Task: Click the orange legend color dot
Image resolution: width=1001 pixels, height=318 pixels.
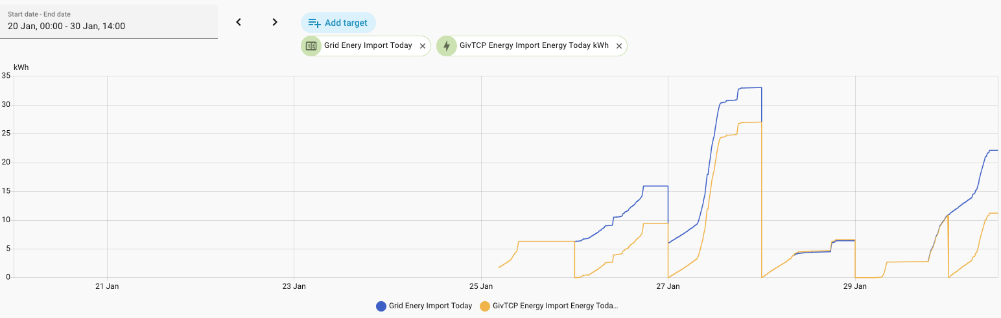Action: point(485,306)
